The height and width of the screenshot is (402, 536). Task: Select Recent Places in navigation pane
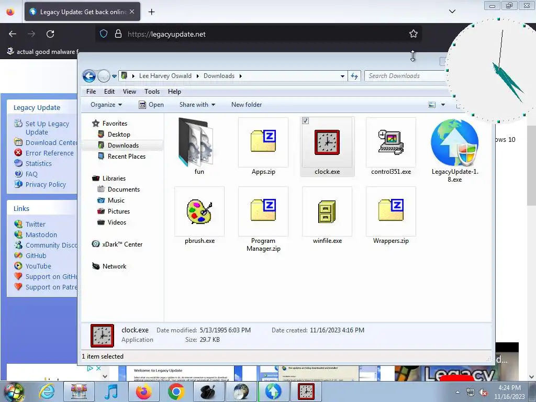127,156
